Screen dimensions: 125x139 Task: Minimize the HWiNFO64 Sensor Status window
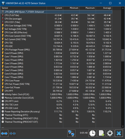[x=101, y=3]
